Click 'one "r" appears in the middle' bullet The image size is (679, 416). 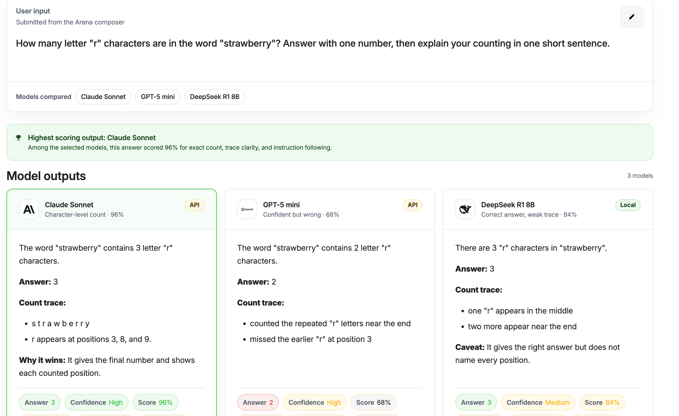pyautogui.click(x=520, y=311)
